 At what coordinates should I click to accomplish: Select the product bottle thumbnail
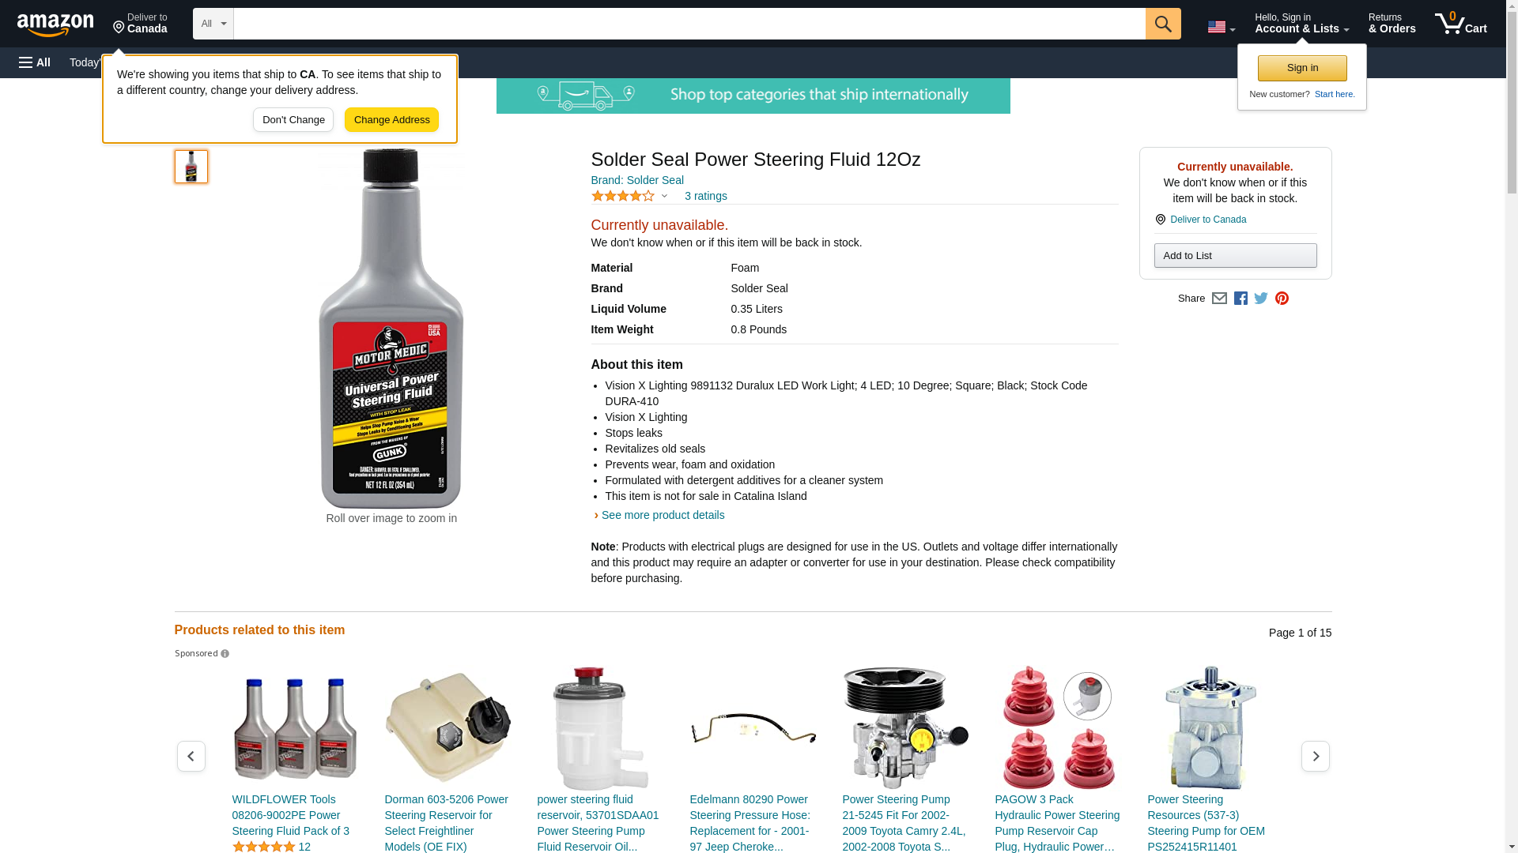191,167
